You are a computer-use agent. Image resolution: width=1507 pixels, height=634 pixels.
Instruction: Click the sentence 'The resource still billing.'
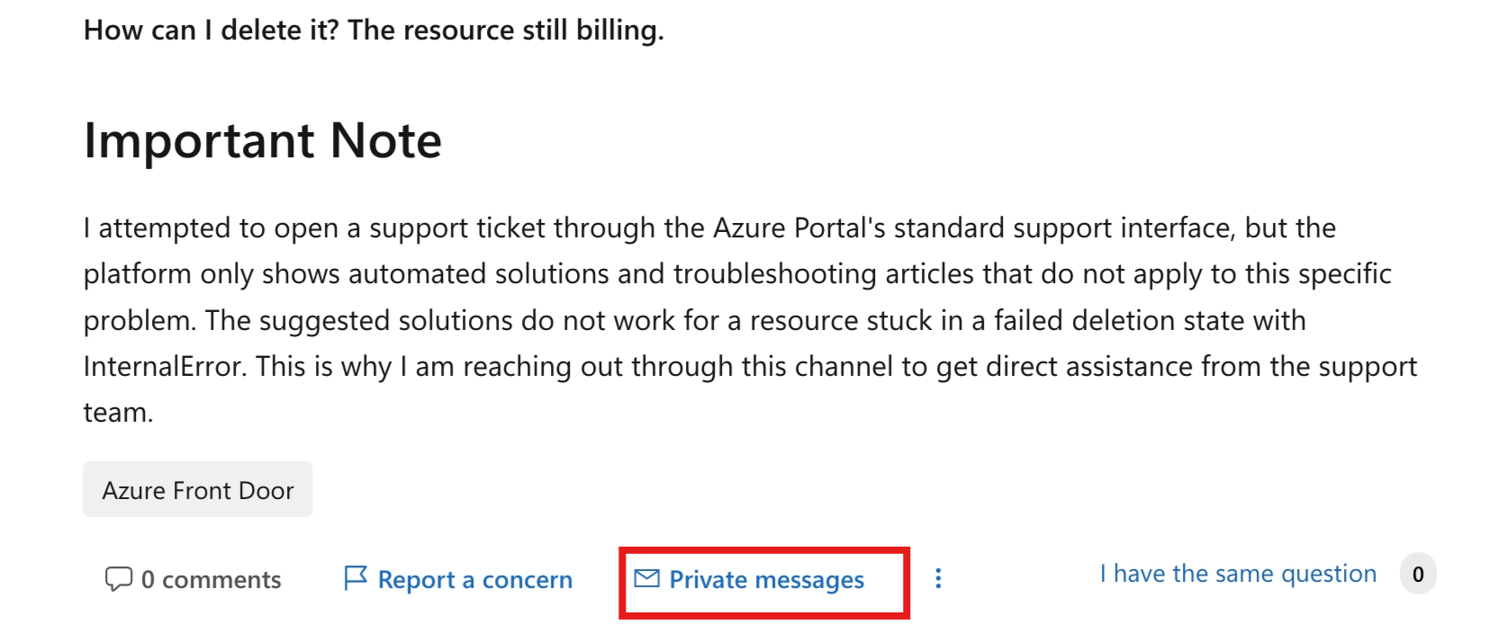tap(506, 31)
